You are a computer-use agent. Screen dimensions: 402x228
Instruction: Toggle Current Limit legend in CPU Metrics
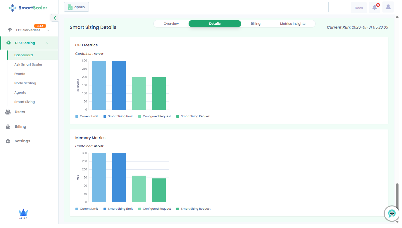point(87,116)
